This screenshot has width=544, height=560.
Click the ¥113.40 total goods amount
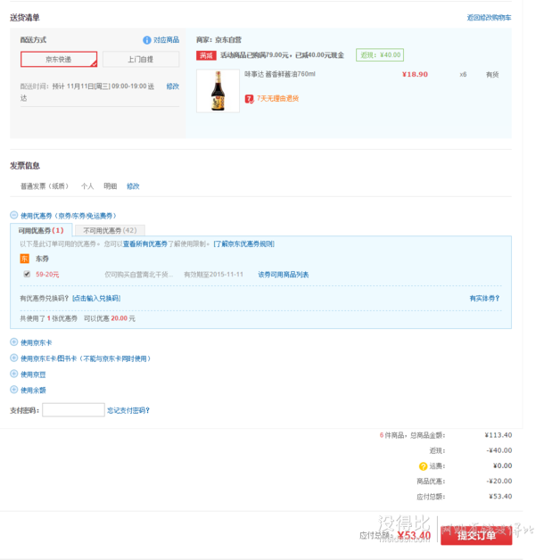(x=499, y=435)
